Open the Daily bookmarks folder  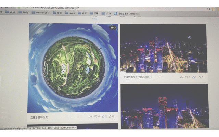point(24,12)
